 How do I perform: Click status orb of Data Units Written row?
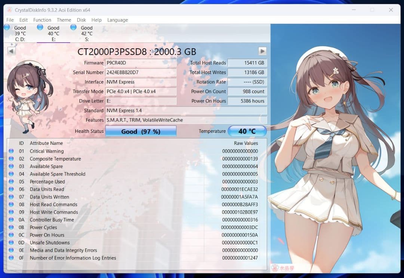click(x=11, y=196)
